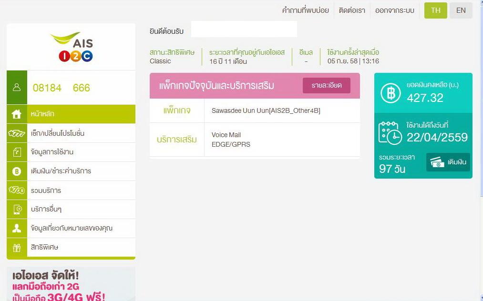The image size is (483, 301).
Task: Open รวมบริการ menu item
Action: pos(71,190)
